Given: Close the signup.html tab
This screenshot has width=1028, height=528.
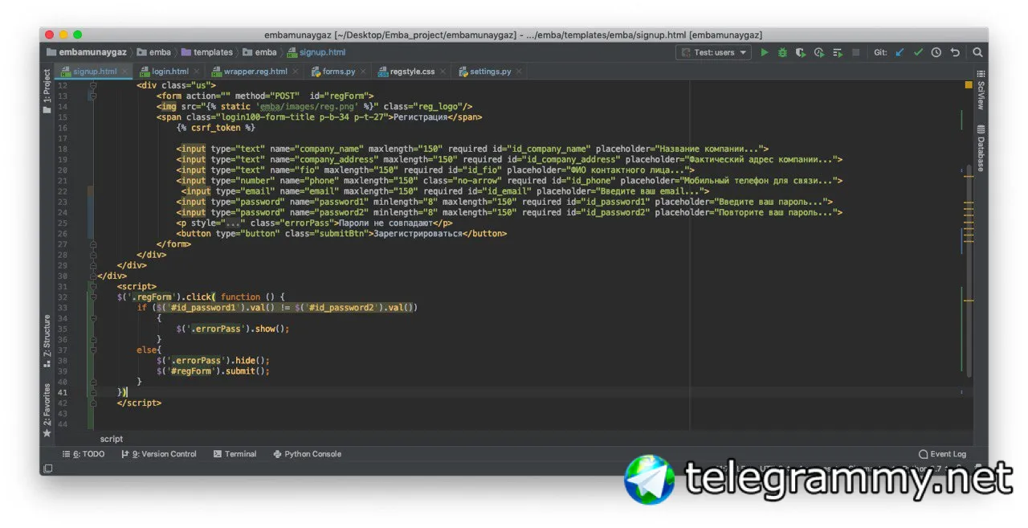Looking at the screenshot, I should (x=124, y=72).
